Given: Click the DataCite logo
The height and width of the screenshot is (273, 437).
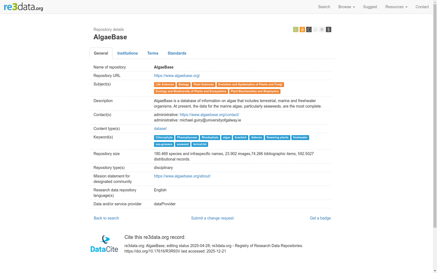Looking at the screenshot, I should (x=104, y=244).
